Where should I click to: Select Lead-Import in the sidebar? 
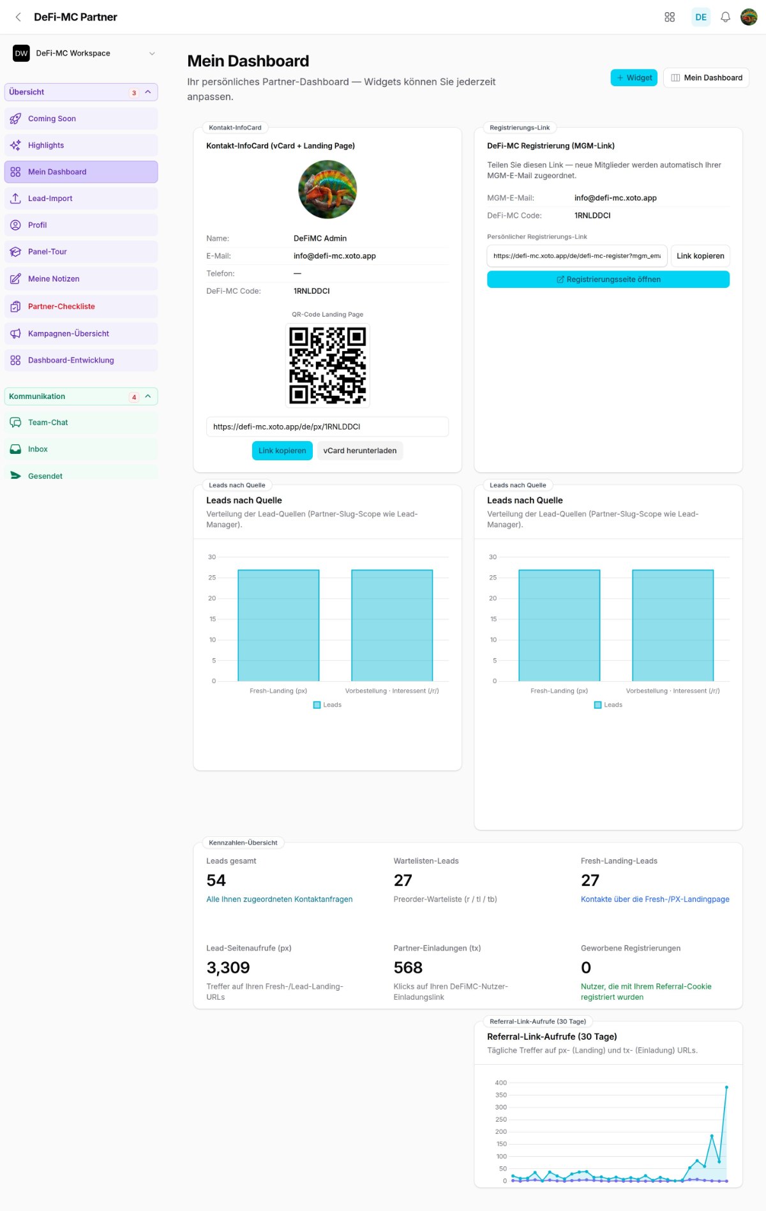(x=81, y=199)
